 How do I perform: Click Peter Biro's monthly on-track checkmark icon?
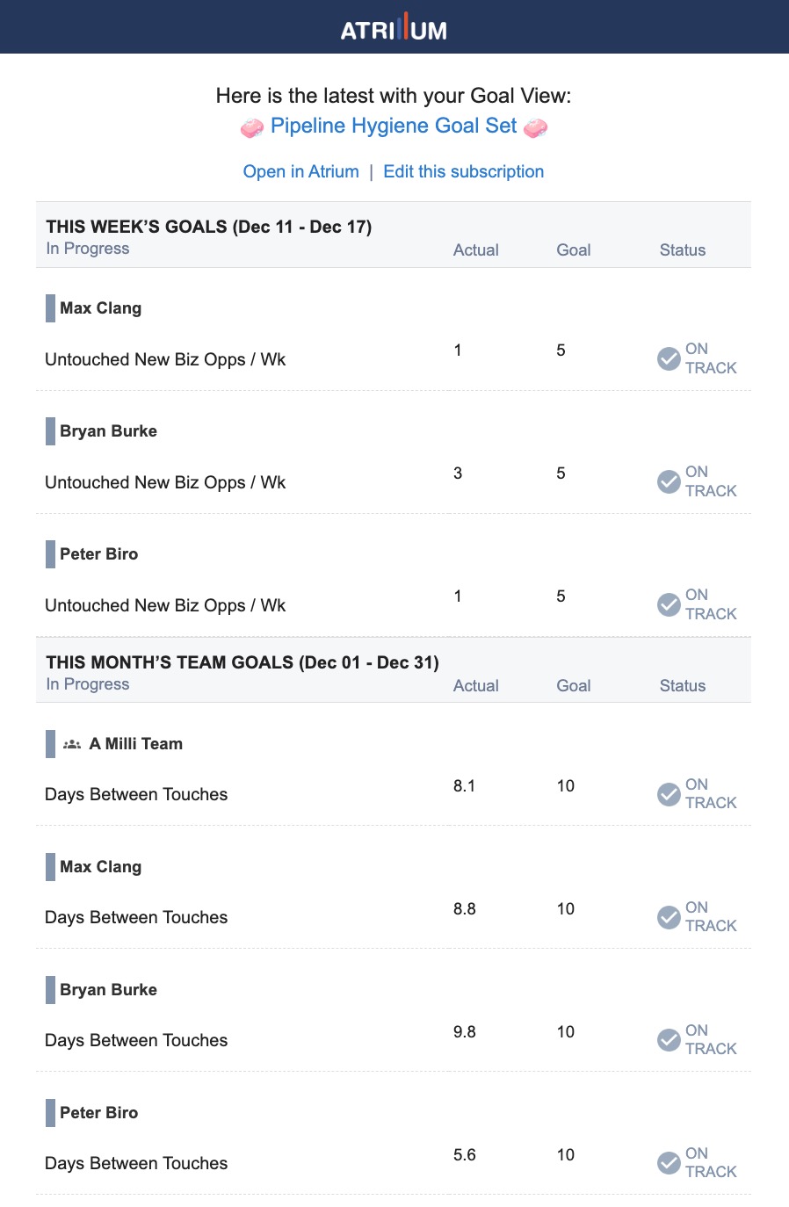coord(669,1163)
